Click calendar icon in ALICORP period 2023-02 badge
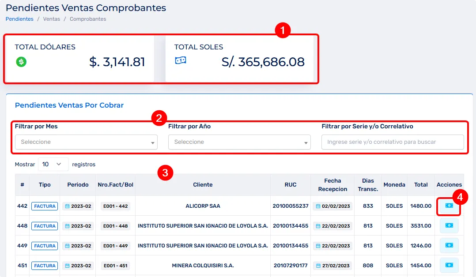The width and height of the screenshot is (476, 277). click(67, 206)
